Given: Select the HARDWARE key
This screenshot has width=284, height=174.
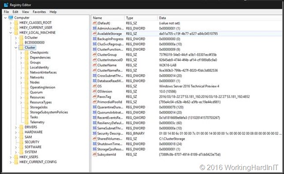Looking at the screenshot, I should tap(34, 132).
